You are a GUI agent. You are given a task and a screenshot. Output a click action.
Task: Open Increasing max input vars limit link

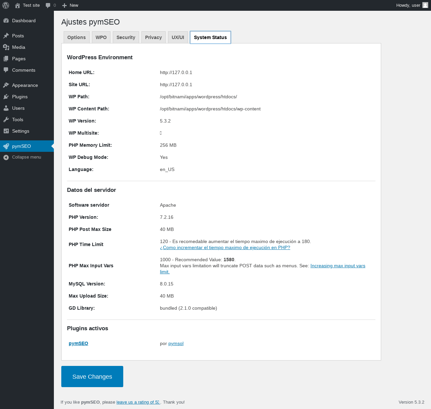[338, 266]
